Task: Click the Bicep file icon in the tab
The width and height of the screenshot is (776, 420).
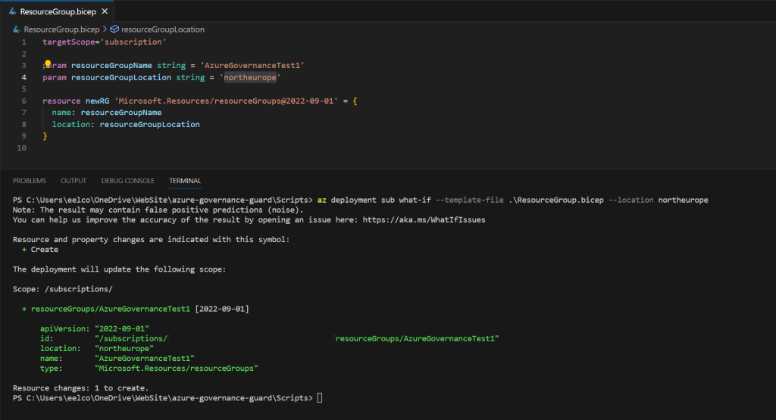Action: point(12,11)
